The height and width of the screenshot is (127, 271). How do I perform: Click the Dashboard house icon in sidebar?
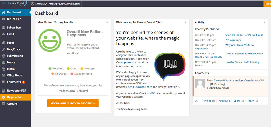(x=3, y=13)
